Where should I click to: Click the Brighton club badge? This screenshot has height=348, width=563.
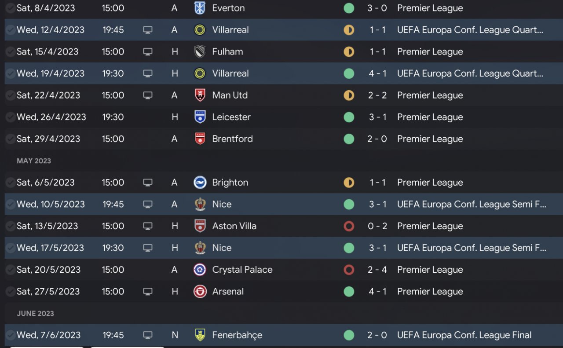click(200, 183)
